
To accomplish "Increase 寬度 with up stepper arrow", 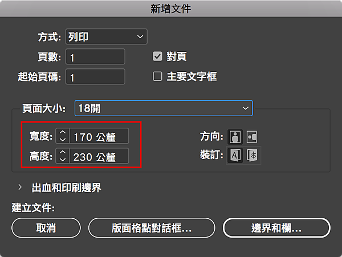I will click(63, 132).
